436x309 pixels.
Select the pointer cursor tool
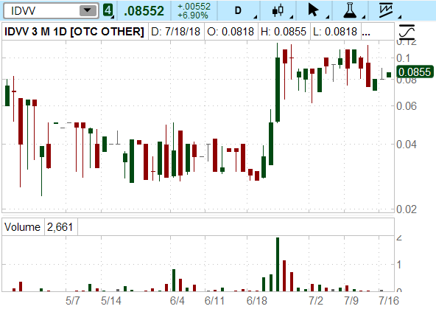314,10
